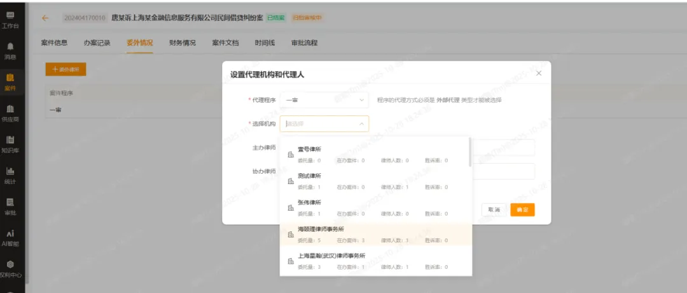Click building icon beside 测试律所
This screenshot has height=293, width=687.
coord(291,181)
